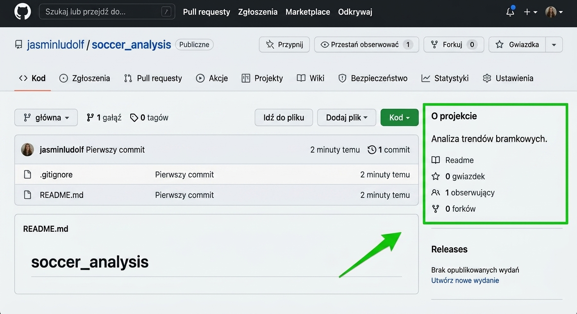Viewport: 577px width, 314px height.
Task: Click the README.md header of the readme box
Action: pyautogui.click(x=46, y=229)
